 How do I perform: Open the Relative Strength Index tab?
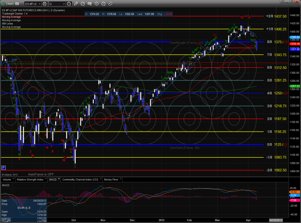pyautogui.click(x=30, y=179)
